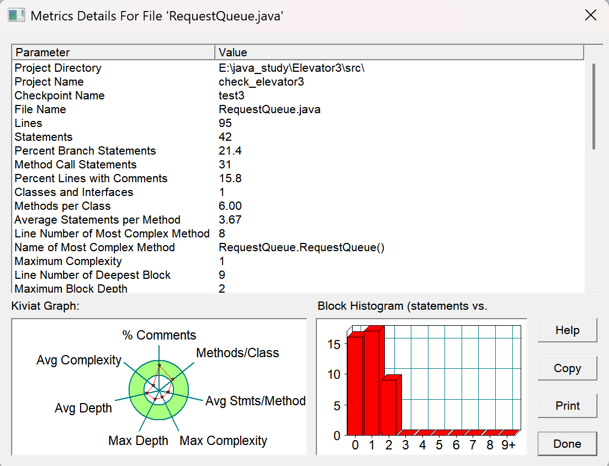Click the Parameter column header
609x466 pixels.
click(113, 52)
